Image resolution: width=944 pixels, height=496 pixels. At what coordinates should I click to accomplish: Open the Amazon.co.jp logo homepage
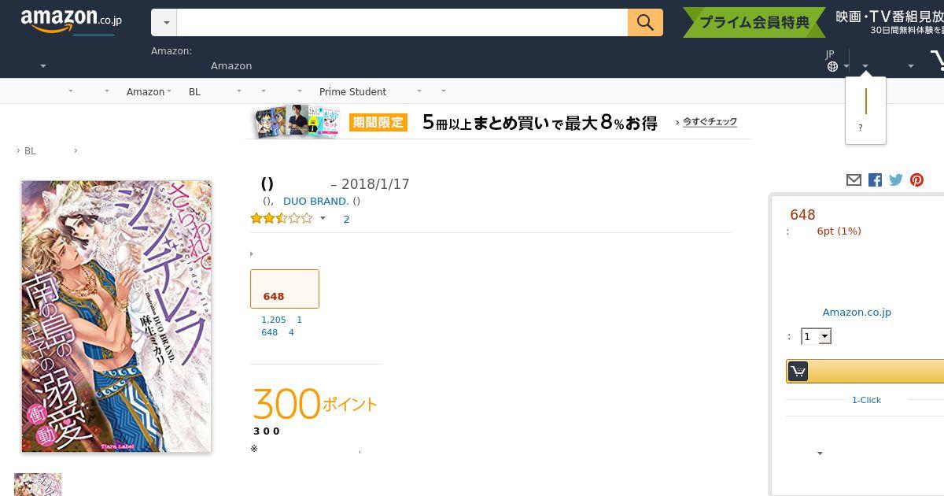click(71, 21)
